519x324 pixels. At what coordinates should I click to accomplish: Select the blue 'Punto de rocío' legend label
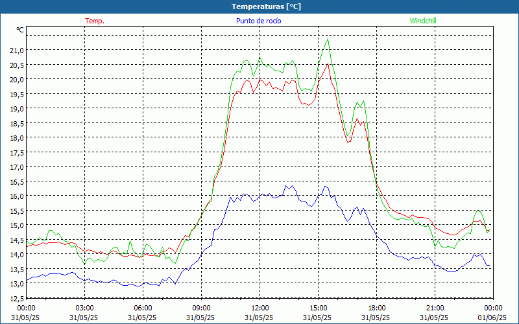coord(258,21)
